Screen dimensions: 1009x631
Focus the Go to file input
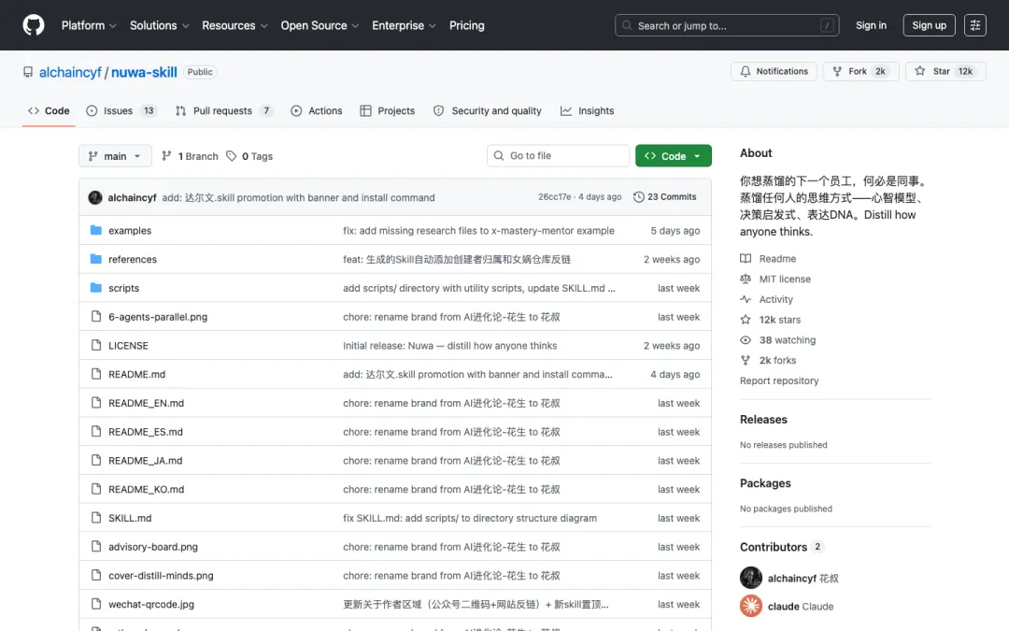point(558,156)
